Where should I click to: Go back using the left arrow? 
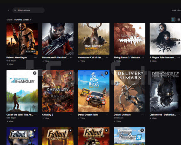(9, 10)
